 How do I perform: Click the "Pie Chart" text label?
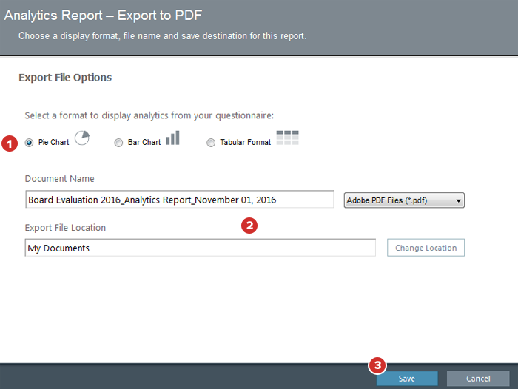[x=53, y=143]
